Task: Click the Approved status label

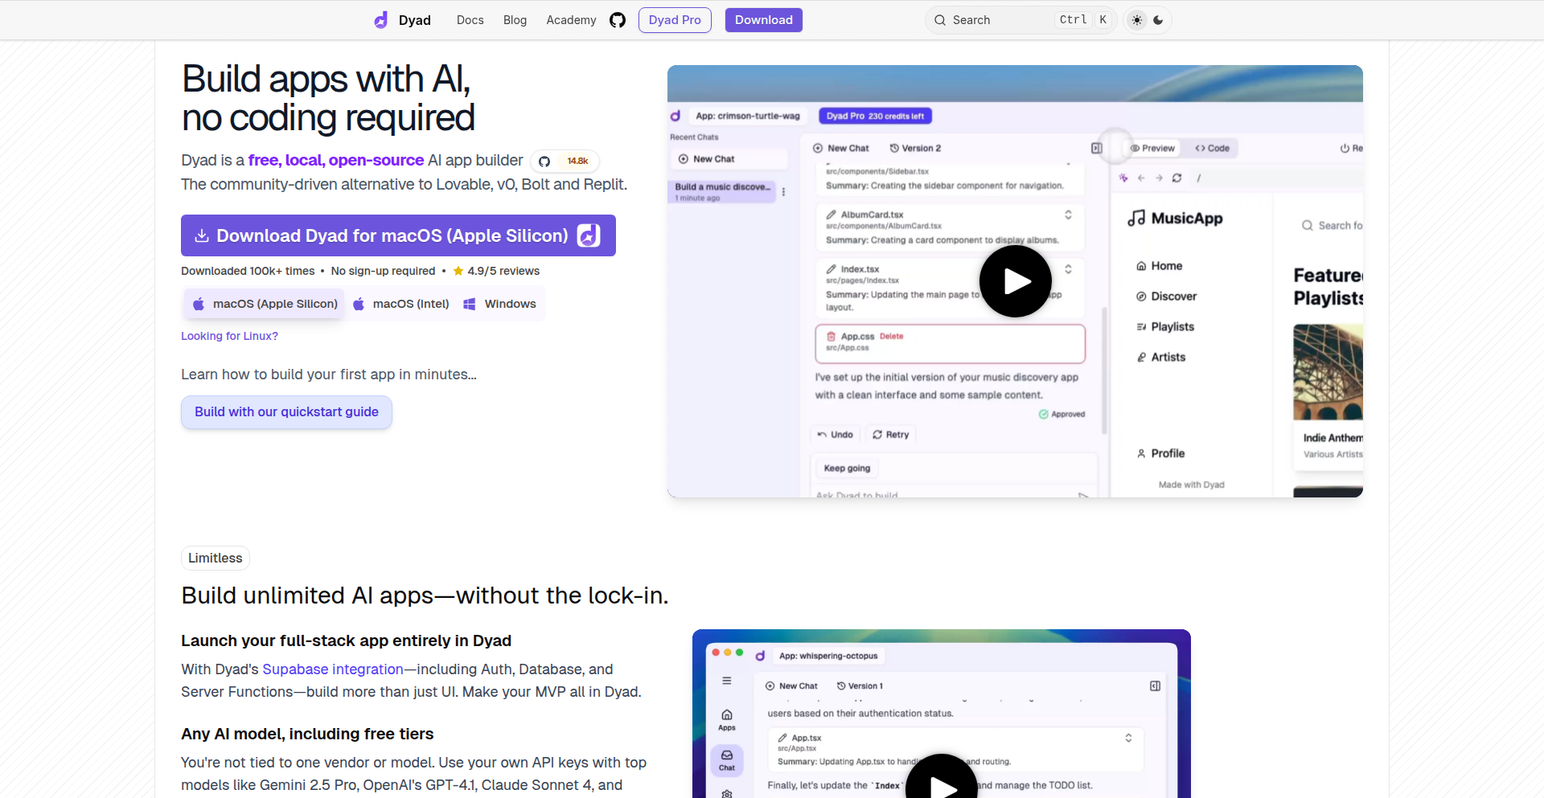Action: pyautogui.click(x=1061, y=415)
